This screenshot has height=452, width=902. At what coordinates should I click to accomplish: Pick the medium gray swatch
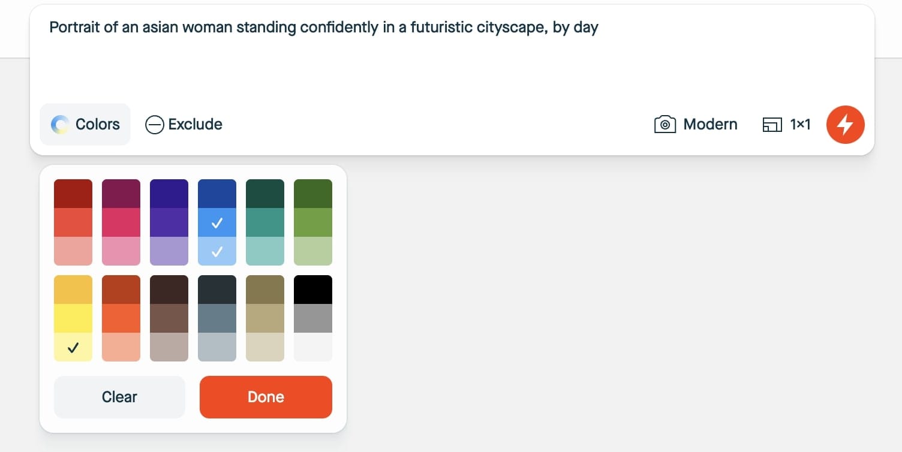pyautogui.click(x=313, y=318)
